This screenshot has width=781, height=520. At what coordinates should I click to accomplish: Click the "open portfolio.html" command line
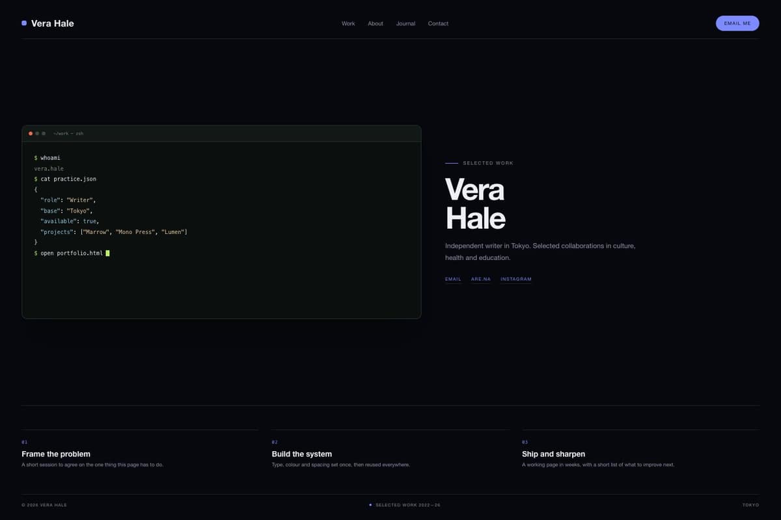point(68,253)
